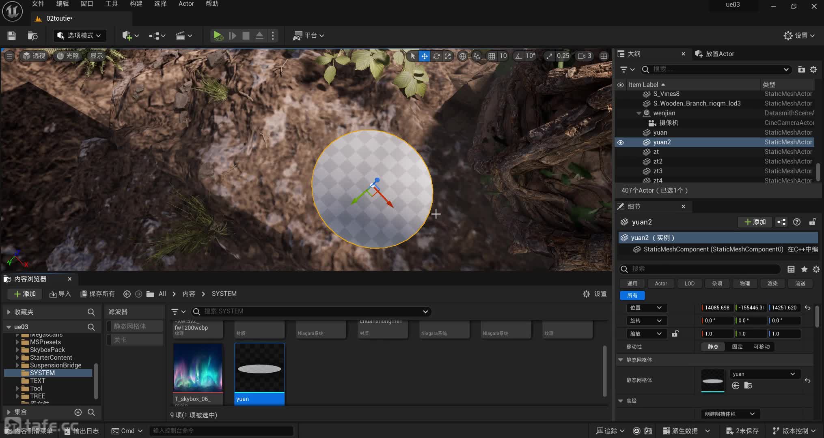Open the Blueprints toolbar dropdown
Image resolution: width=824 pixels, height=438 pixels.
[x=157, y=36]
